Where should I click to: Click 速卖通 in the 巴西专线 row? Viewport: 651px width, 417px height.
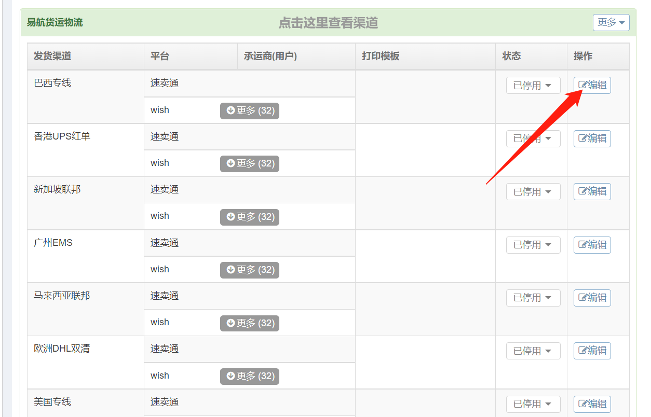coord(165,83)
